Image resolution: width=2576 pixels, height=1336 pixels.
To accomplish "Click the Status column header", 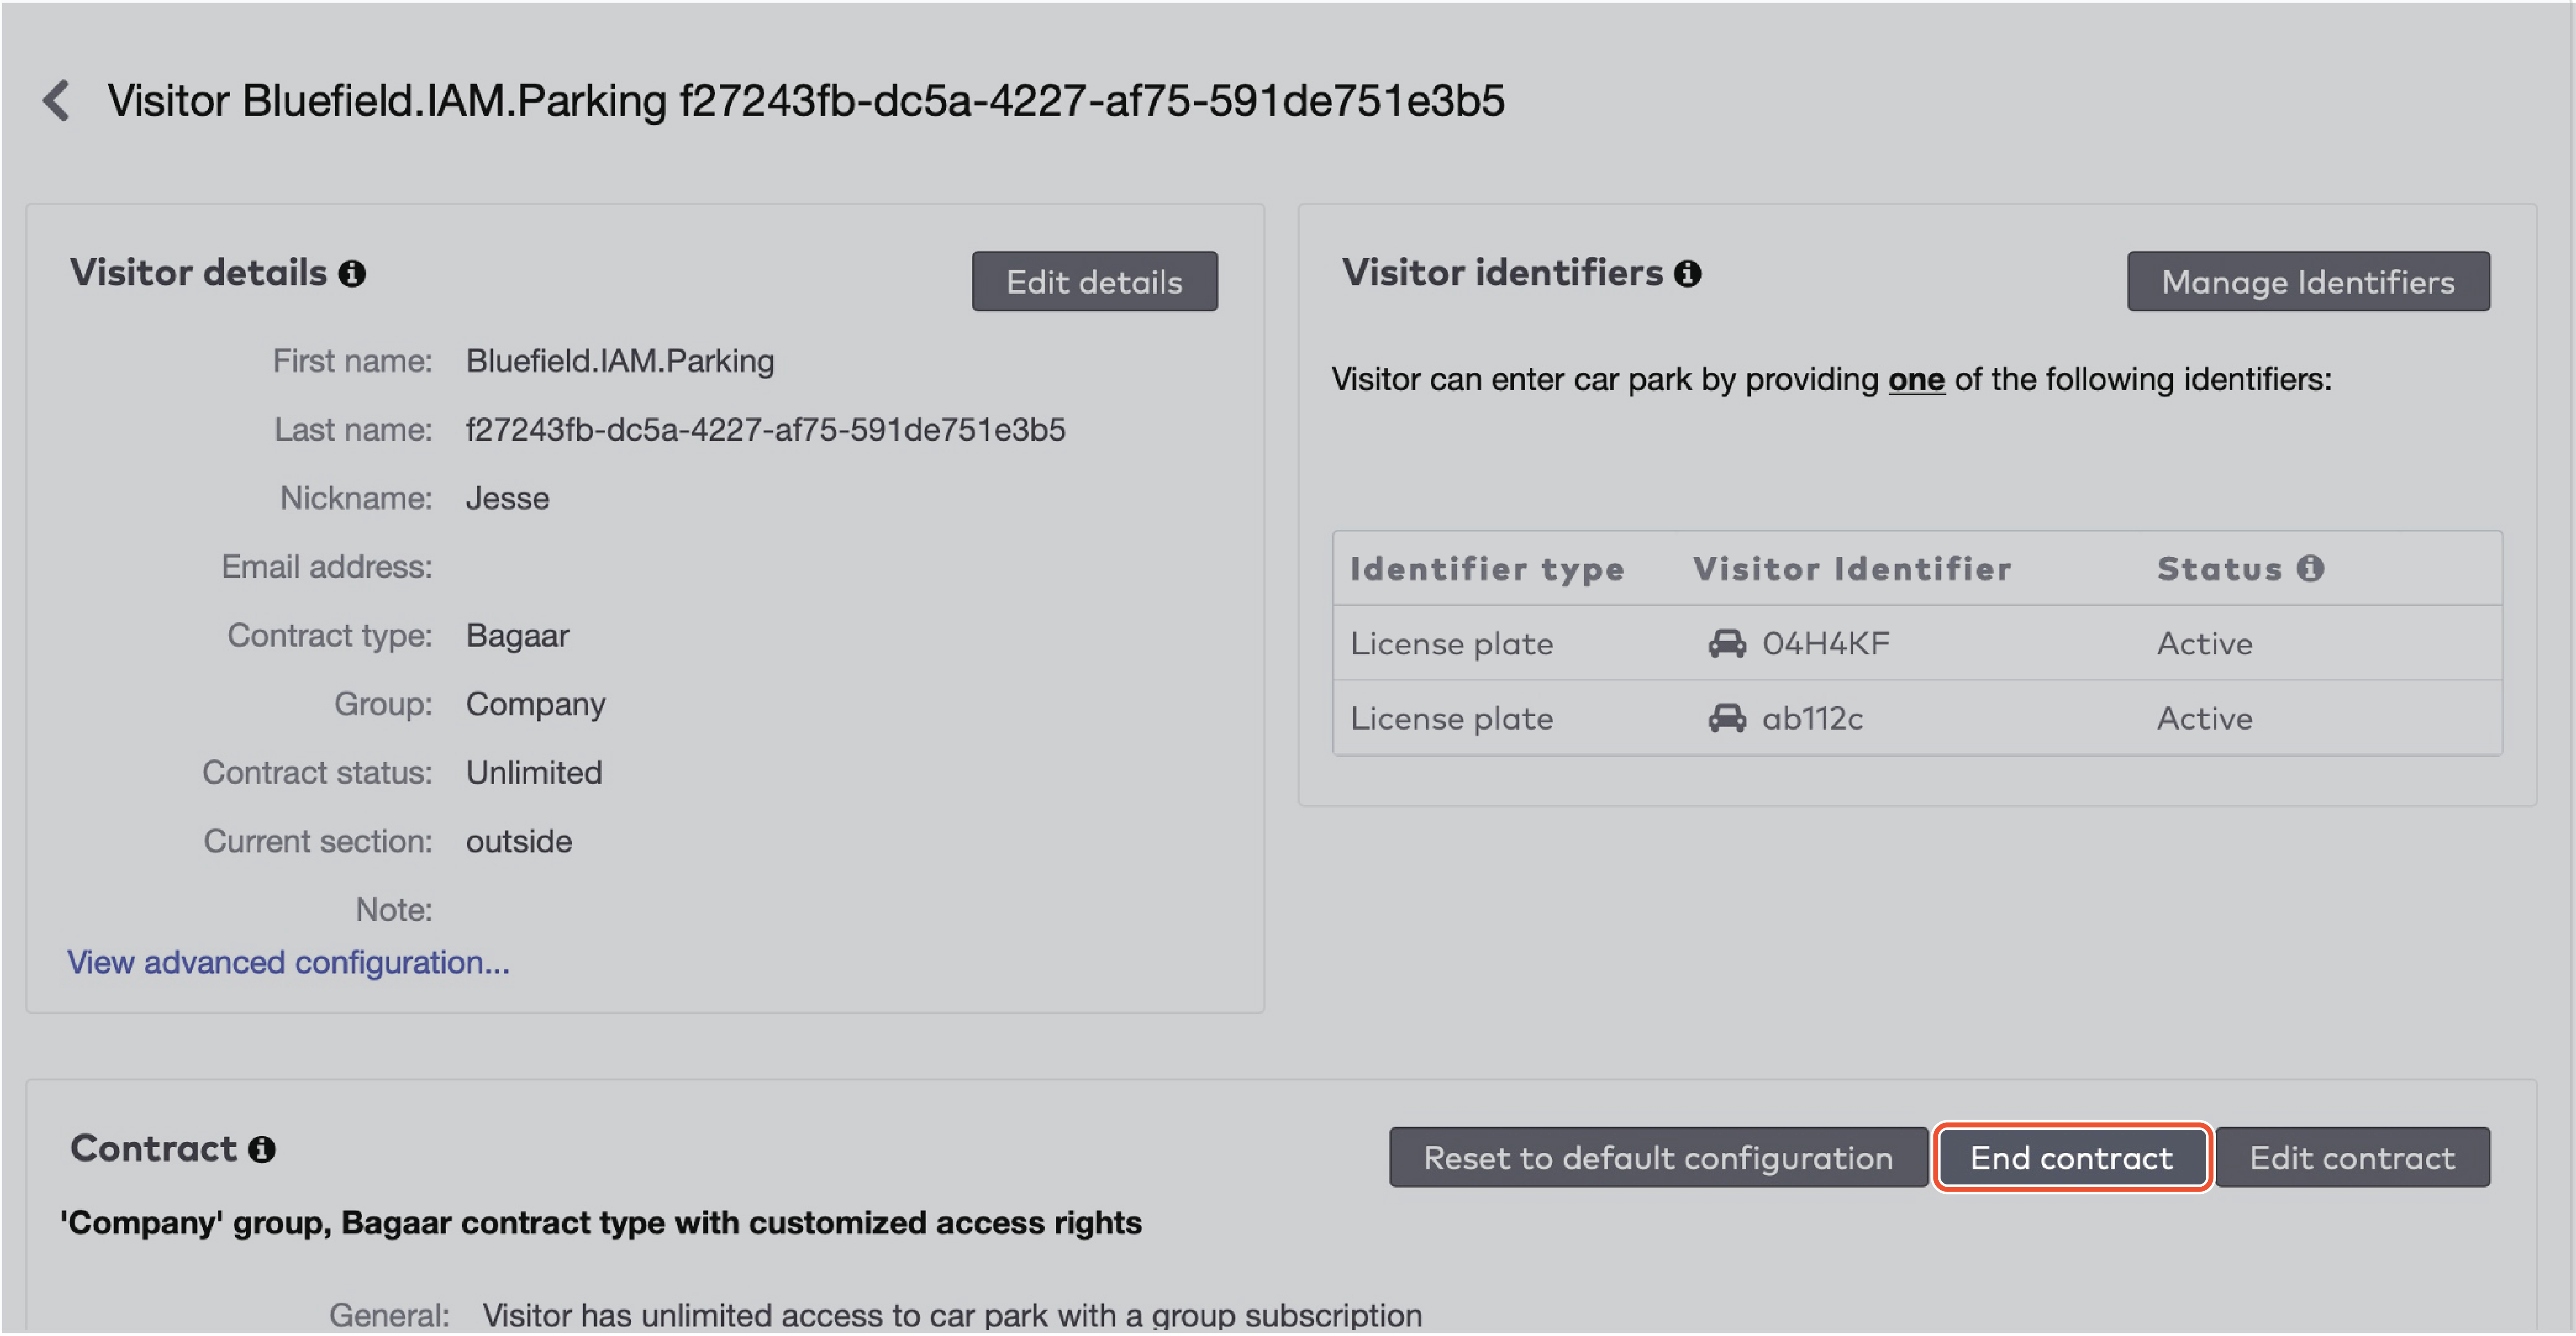I will [2220, 569].
